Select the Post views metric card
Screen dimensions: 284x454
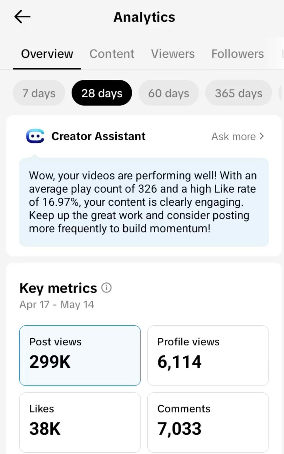pos(80,356)
